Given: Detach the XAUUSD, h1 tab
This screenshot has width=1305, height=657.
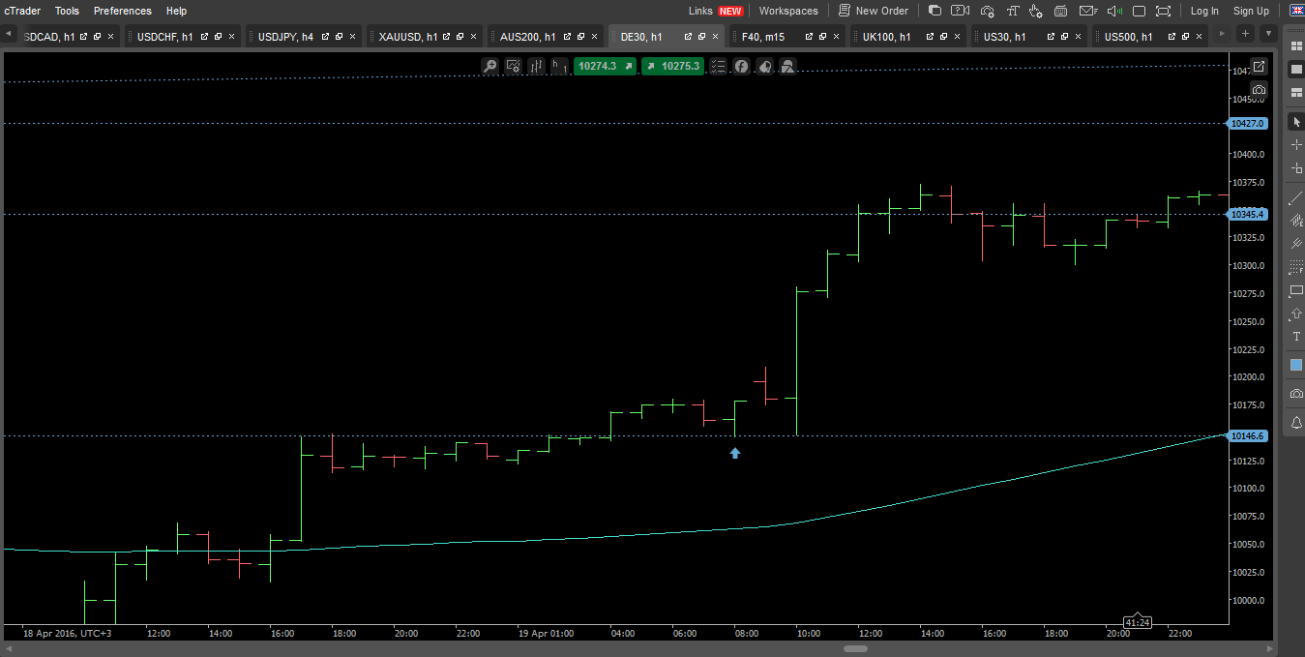Looking at the screenshot, I should 445,37.
